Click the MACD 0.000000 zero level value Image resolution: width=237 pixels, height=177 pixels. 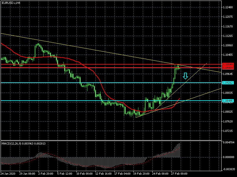coord(229,157)
